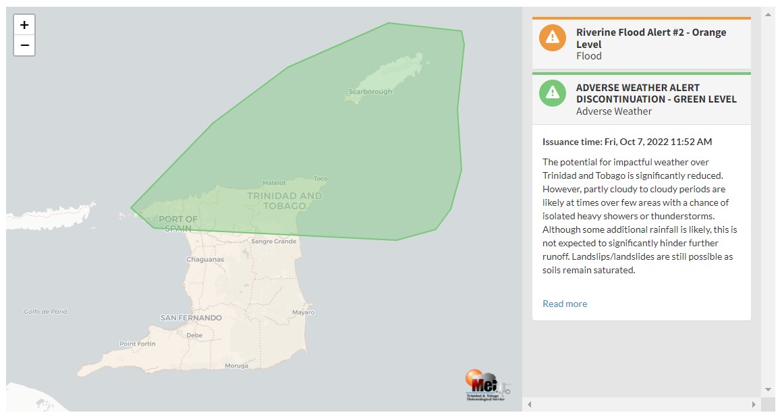Screen dimensions: 780x419
Task: Click the Moruga label on the map
Action: 236,366
